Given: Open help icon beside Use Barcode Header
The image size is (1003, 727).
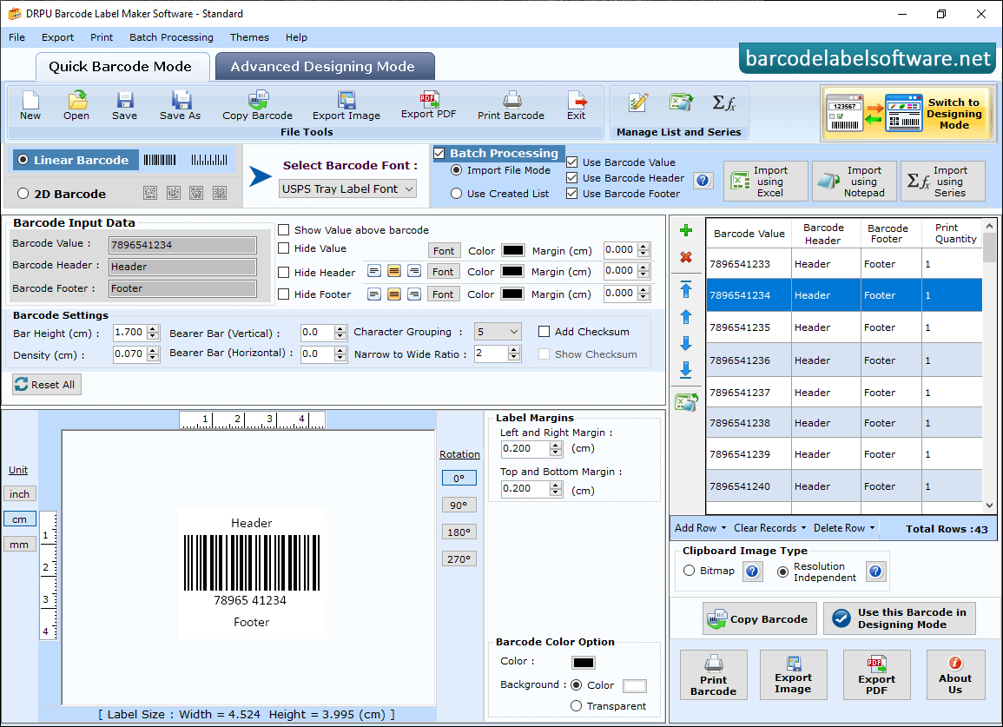Looking at the screenshot, I should click(703, 181).
